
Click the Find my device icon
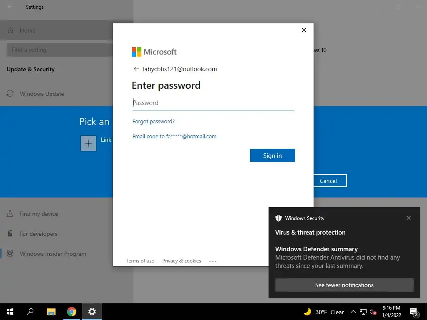click(10, 213)
